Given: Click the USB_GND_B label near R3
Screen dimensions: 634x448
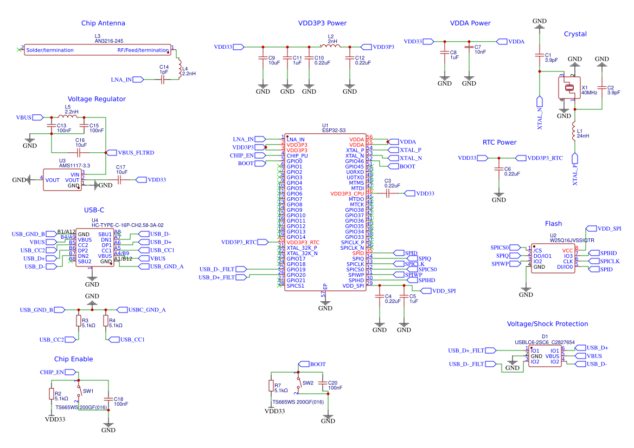Looking at the screenshot, I should (42, 310).
